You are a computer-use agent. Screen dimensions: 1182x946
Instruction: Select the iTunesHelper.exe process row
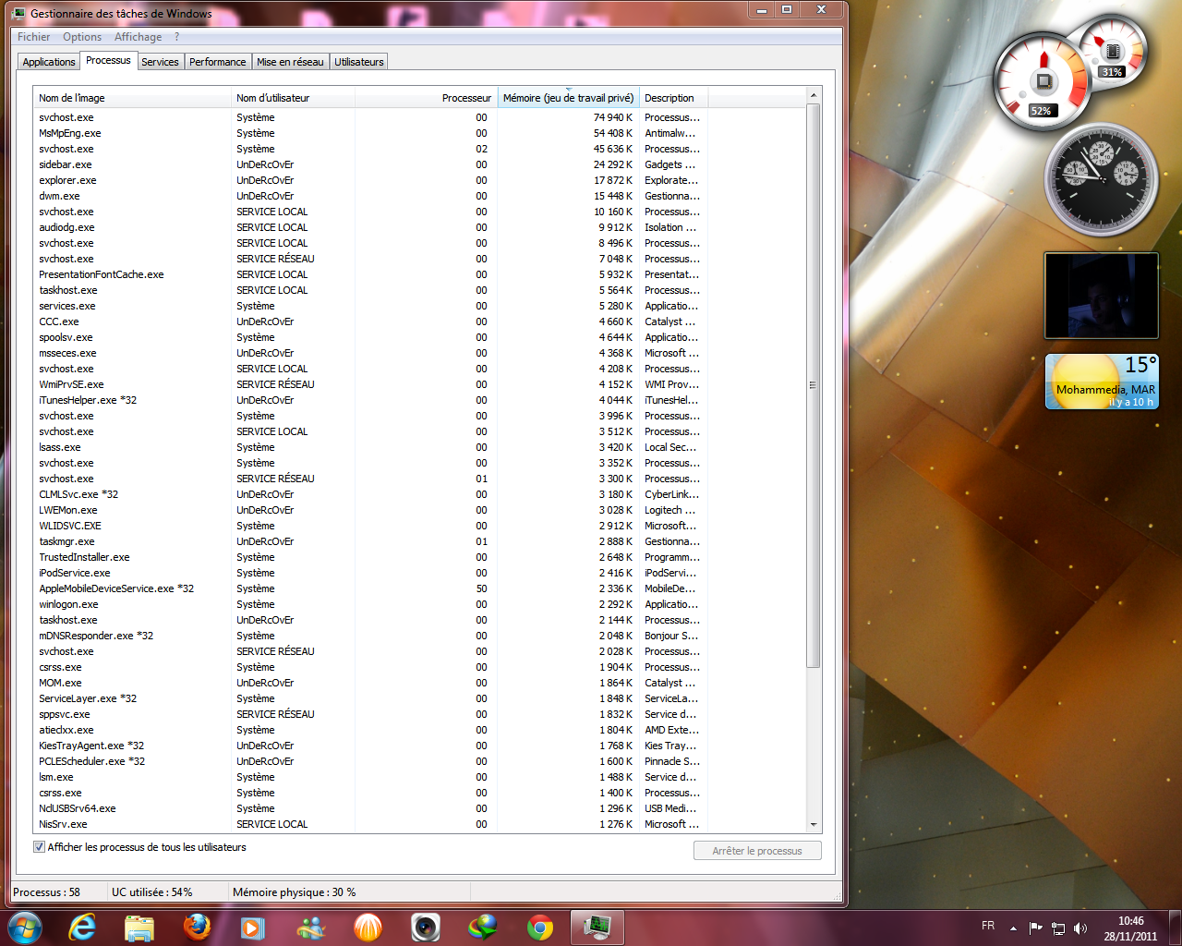coord(88,400)
